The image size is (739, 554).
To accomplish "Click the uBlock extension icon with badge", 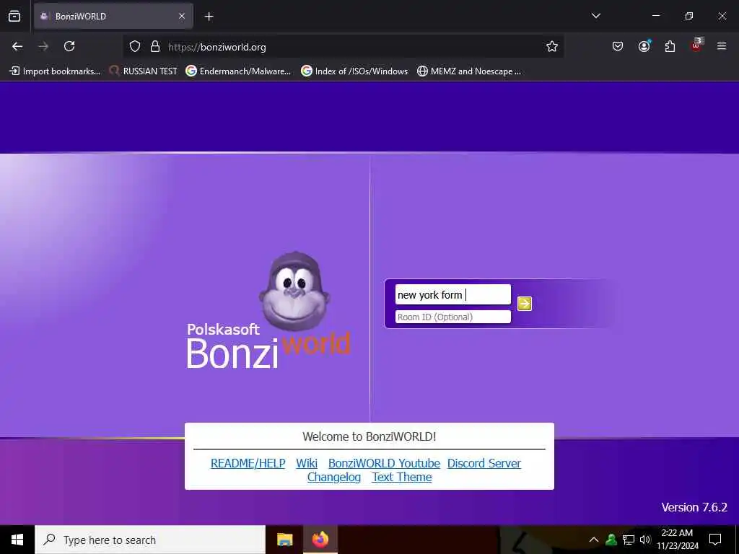I will click(696, 45).
